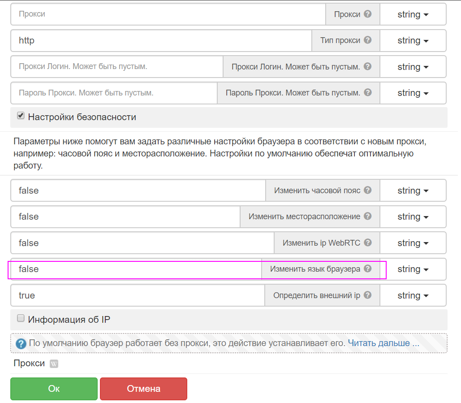Click help icon for Прокси Логин field

[368, 67]
